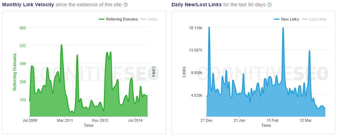Click the 12 Mar x-axis label
Image resolution: width=337 pixels, height=136 pixels.
pyautogui.click(x=305, y=120)
